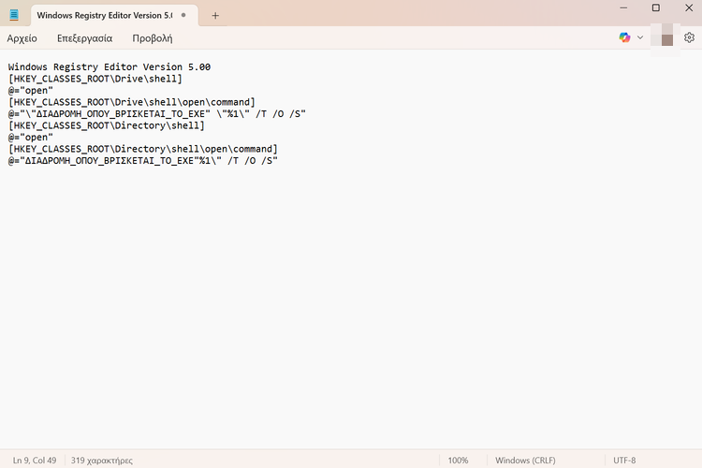Click the Copilot icon

pyautogui.click(x=624, y=37)
